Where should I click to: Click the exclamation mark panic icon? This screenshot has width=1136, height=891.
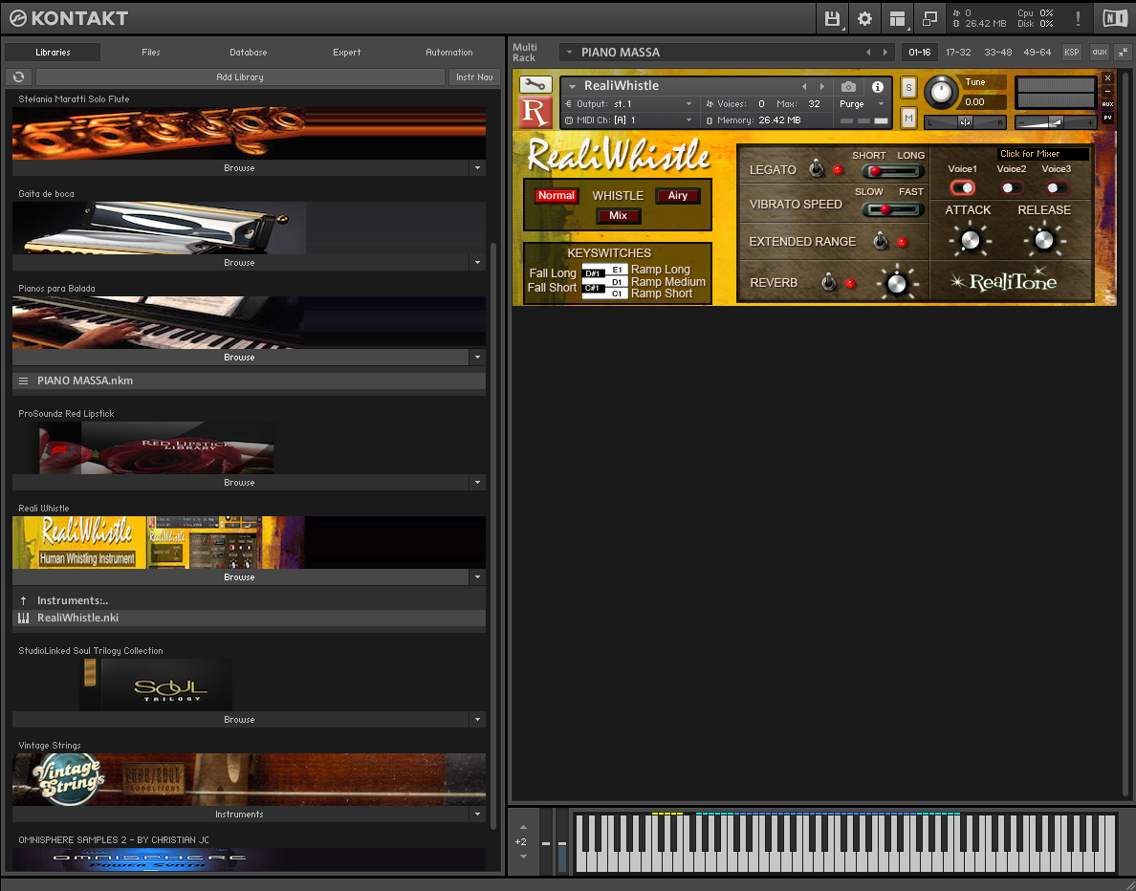[1078, 19]
